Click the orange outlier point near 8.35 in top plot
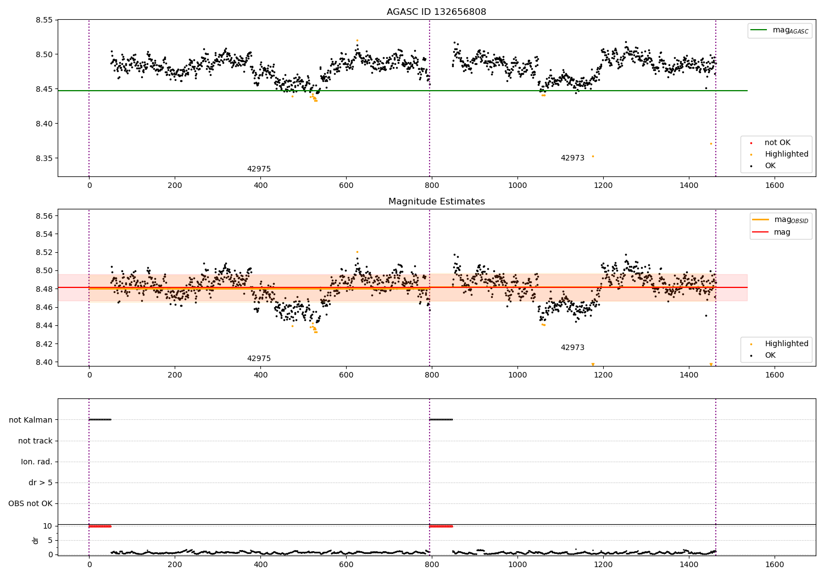 pyautogui.click(x=593, y=156)
